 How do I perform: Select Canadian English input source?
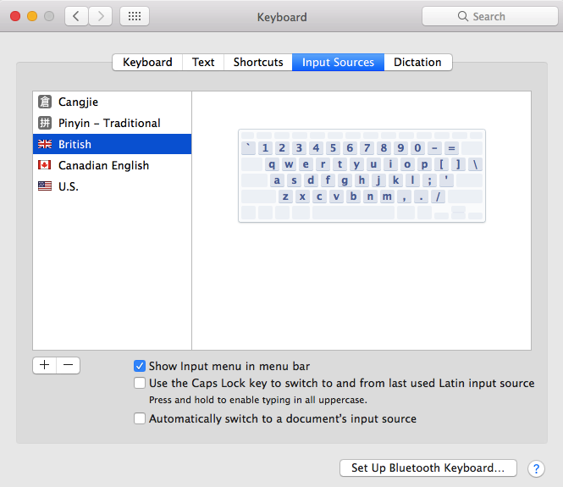112,165
